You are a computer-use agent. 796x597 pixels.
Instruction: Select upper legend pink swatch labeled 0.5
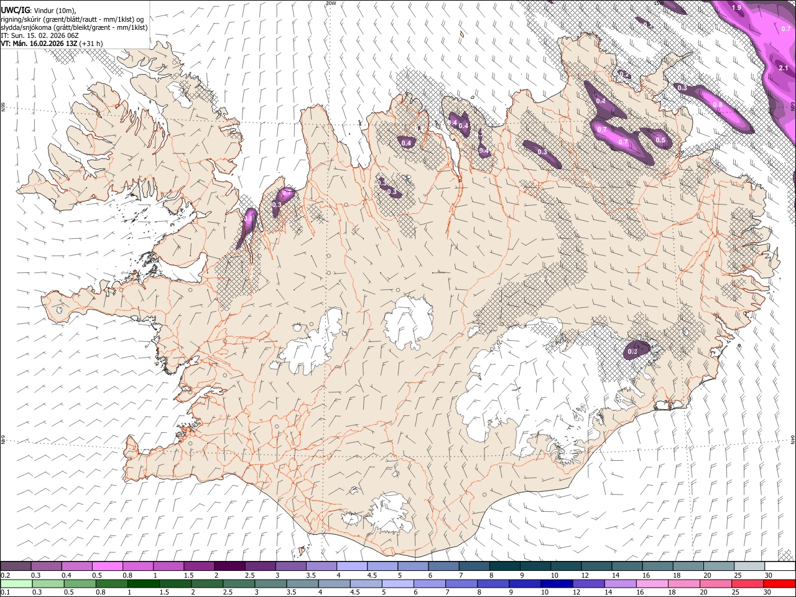click(x=108, y=567)
